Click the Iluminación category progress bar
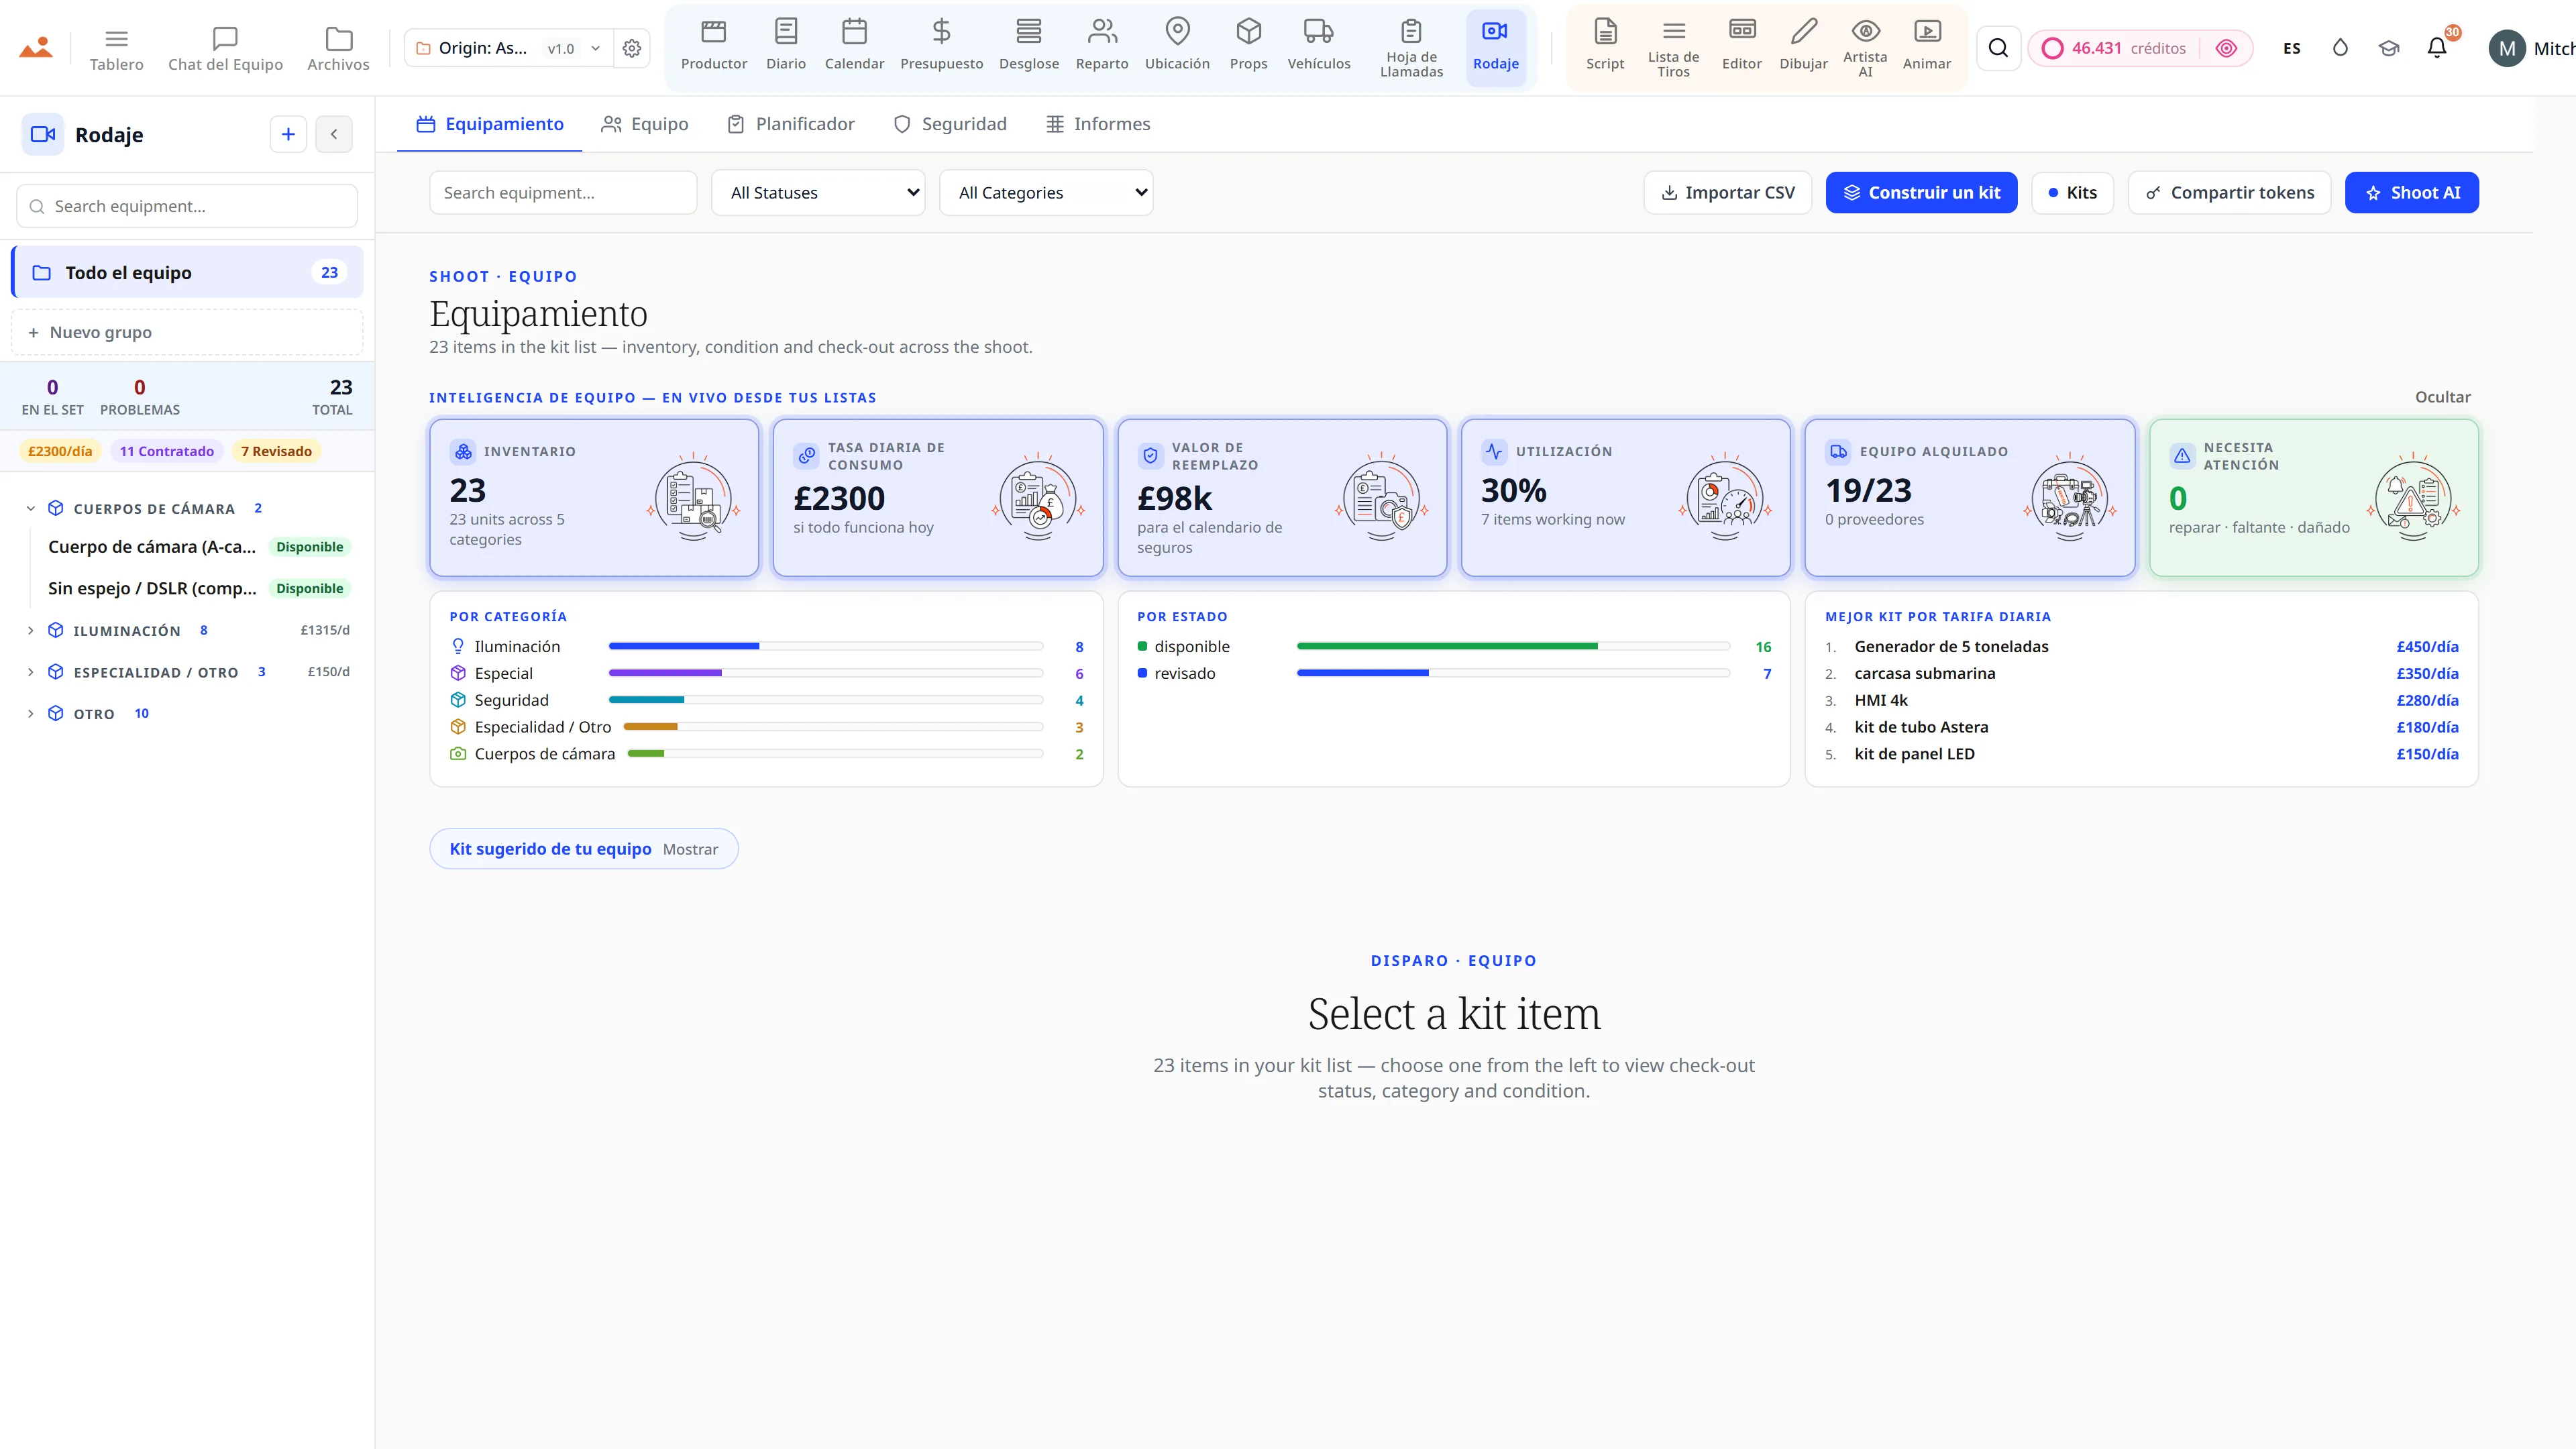 coord(825,647)
